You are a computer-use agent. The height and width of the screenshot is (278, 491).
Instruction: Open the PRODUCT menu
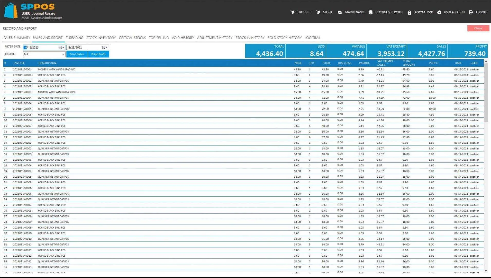coord(304,12)
